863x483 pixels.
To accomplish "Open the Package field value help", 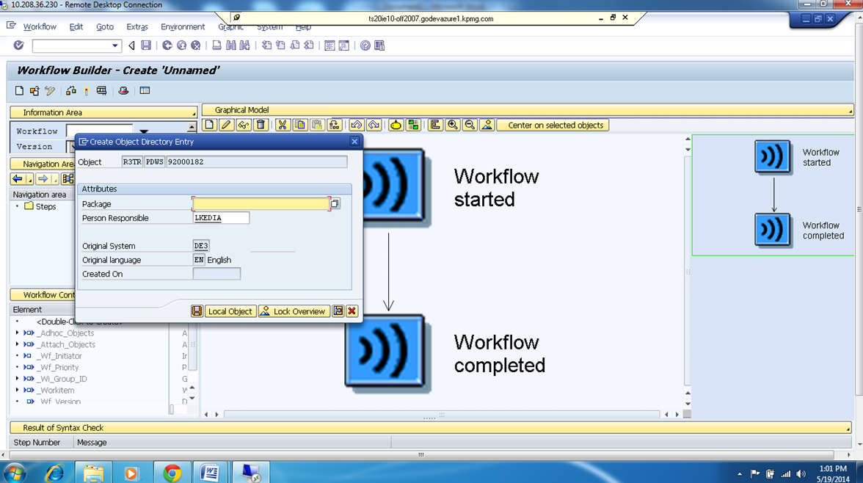I will point(335,203).
